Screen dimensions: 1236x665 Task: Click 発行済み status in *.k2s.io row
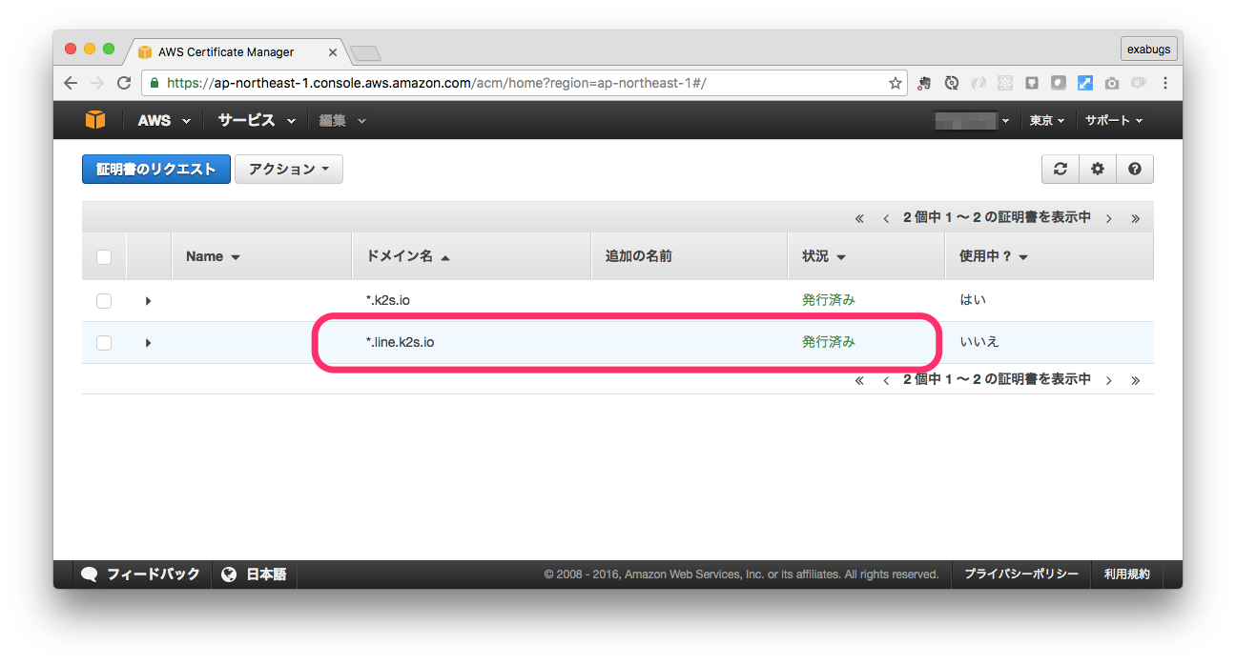click(x=829, y=300)
